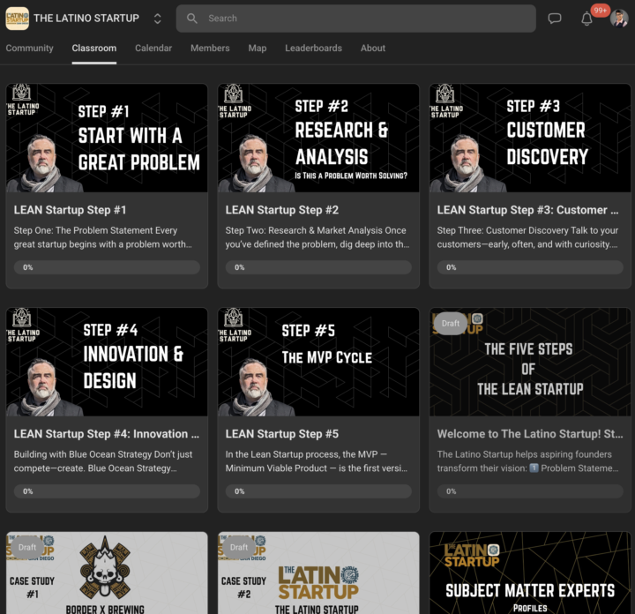This screenshot has height=614, width=635.
Task: Open the user profile avatar menu
Action: click(x=619, y=19)
